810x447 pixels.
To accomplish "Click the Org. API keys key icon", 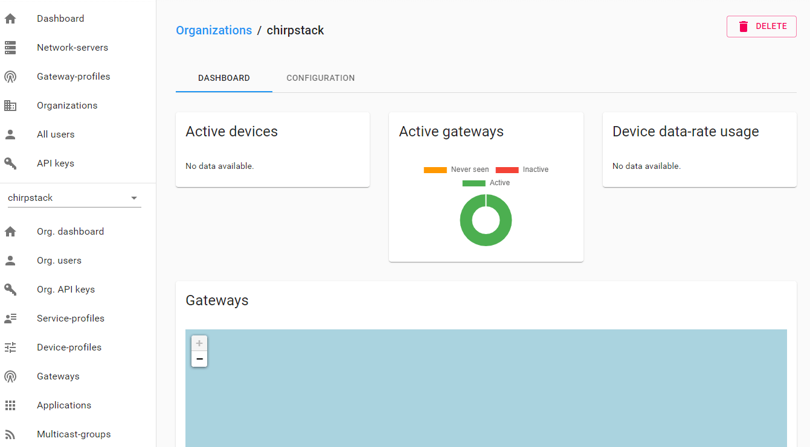I will tap(10, 290).
